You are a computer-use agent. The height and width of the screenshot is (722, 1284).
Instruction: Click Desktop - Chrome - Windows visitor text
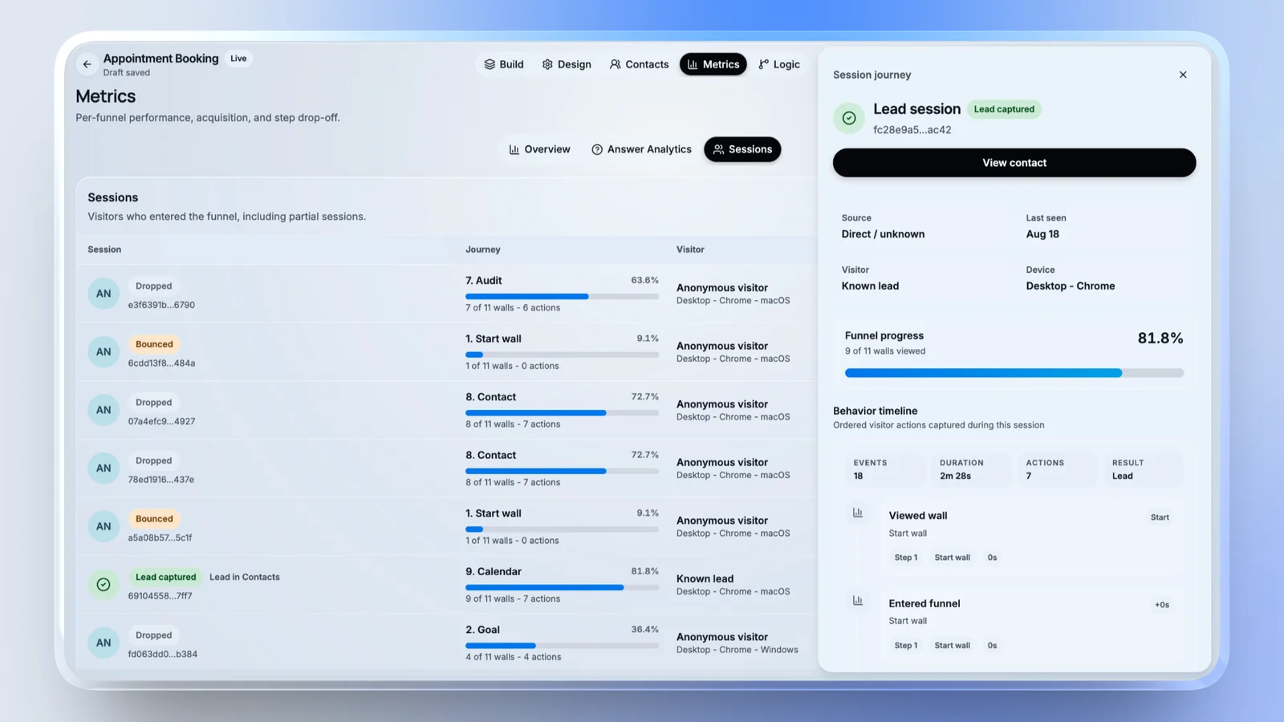pos(737,650)
